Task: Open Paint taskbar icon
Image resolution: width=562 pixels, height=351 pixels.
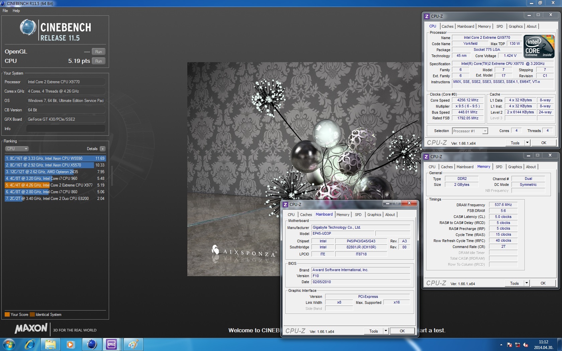Action: [x=133, y=344]
